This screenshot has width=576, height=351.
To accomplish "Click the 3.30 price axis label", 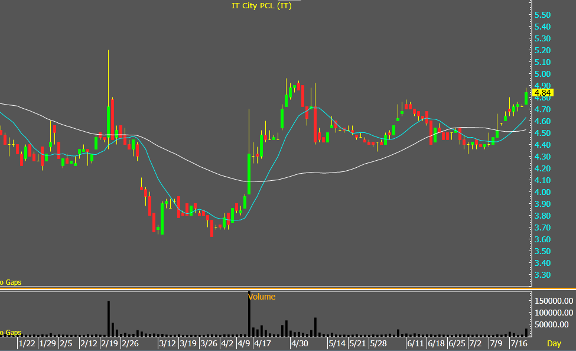I will 542,275.
